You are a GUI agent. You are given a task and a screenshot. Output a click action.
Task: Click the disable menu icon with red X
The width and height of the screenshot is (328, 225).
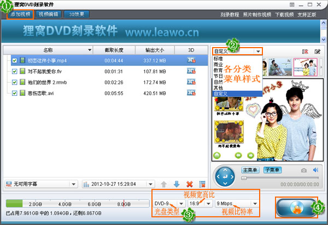305,51
